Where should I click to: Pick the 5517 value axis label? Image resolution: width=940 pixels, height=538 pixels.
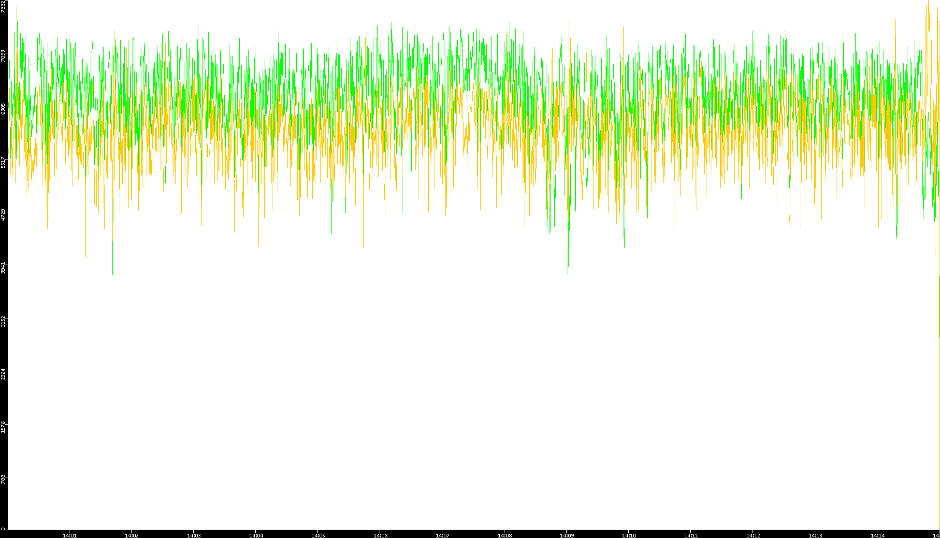[3, 162]
